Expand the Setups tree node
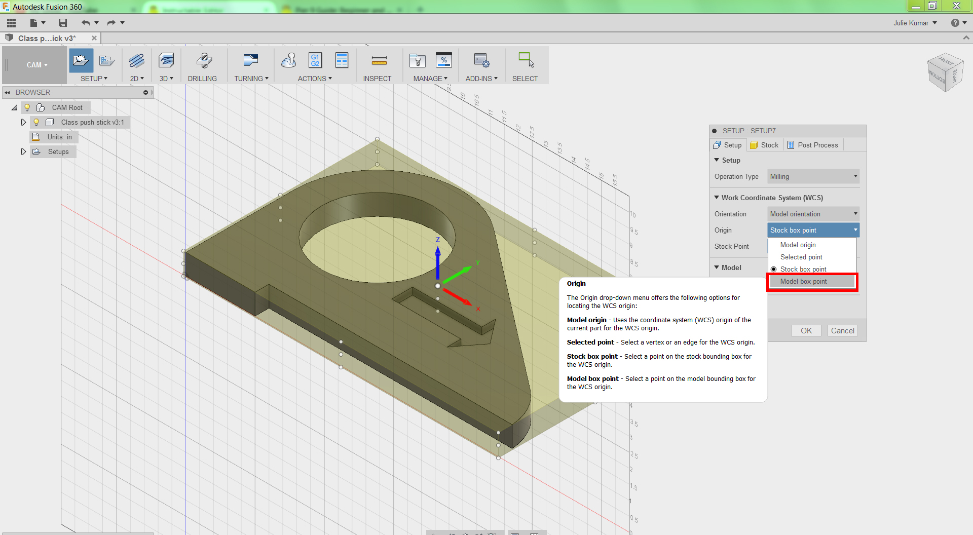The width and height of the screenshot is (973, 535). coord(23,151)
